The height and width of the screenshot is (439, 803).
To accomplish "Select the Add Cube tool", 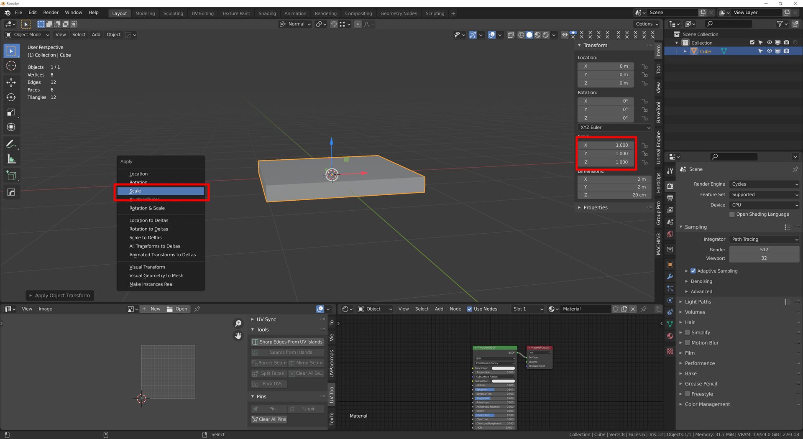I will click(x=11, y=176).
